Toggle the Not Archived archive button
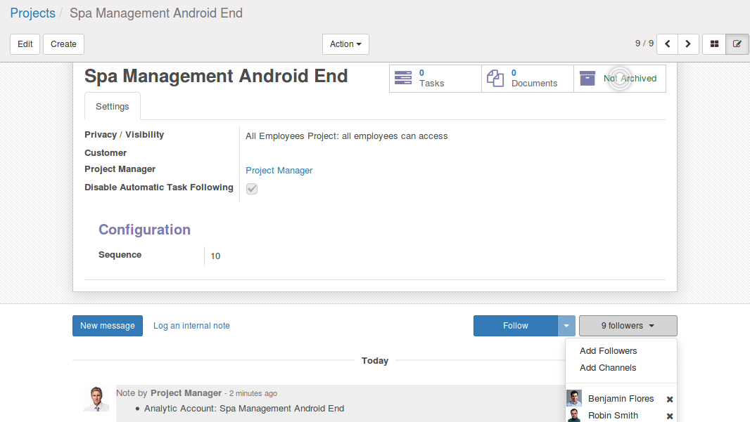The height and width of the screenshot is (422, 750). pyautogui.click(x=620, y=79)
